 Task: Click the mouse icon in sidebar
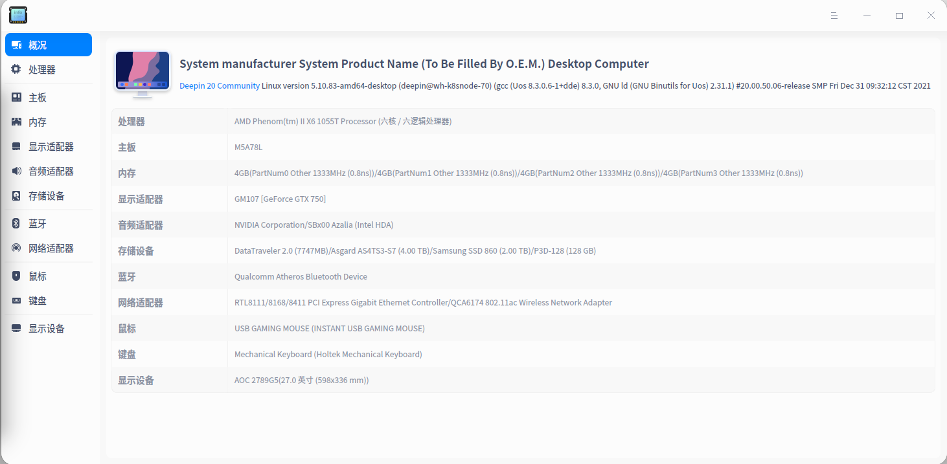pos(16,276)
